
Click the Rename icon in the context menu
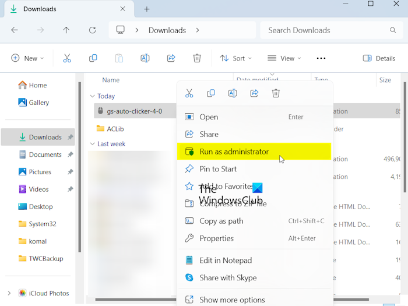pos(233,93)
